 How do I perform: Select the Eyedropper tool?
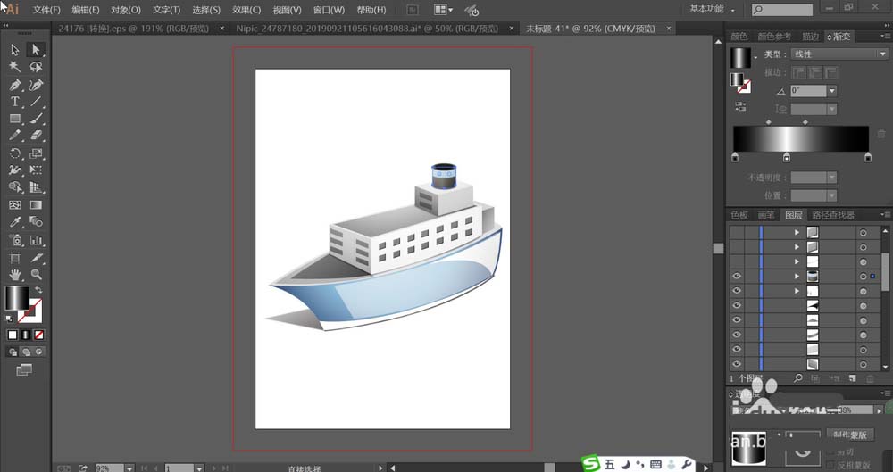pyautogui.click(x=15, y=222)
